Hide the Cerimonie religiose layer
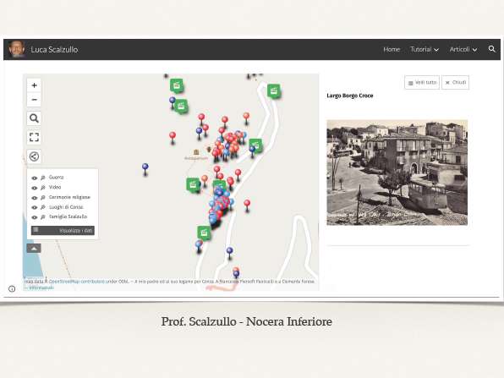Image resolution: width=504 pixels, height=378 pixels. [35, 198]
